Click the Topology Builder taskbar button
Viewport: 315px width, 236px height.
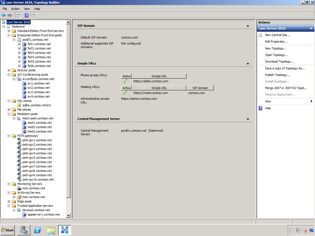point(65,230)
